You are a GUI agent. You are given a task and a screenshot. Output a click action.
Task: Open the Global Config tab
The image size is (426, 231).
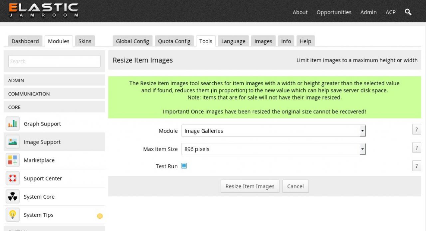click(x=132, y=41)
